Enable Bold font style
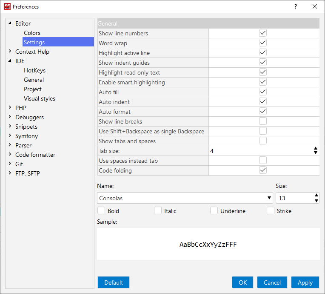Image resolution: width=325 pixels, height=294 pixels. tap(101, 210)
